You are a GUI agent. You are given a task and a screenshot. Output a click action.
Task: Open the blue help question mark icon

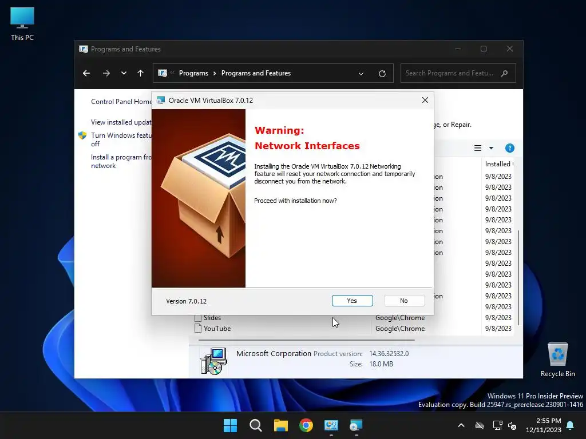pyautogui.click(x=510, y=148)
